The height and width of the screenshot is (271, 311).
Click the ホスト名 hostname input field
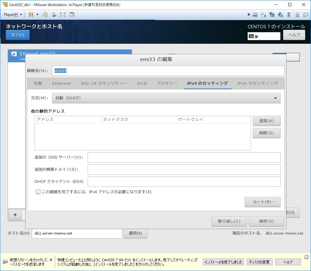77,233
